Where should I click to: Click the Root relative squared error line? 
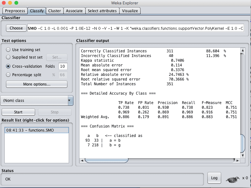[x=135, y=79]
